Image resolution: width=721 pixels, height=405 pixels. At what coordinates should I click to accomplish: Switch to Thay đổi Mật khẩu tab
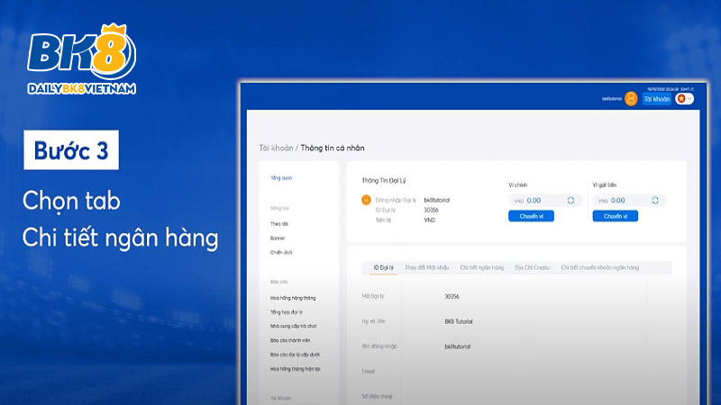427,267
